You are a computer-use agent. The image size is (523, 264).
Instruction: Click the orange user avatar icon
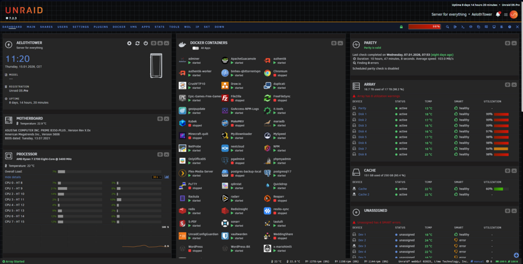tap(514, 14)
